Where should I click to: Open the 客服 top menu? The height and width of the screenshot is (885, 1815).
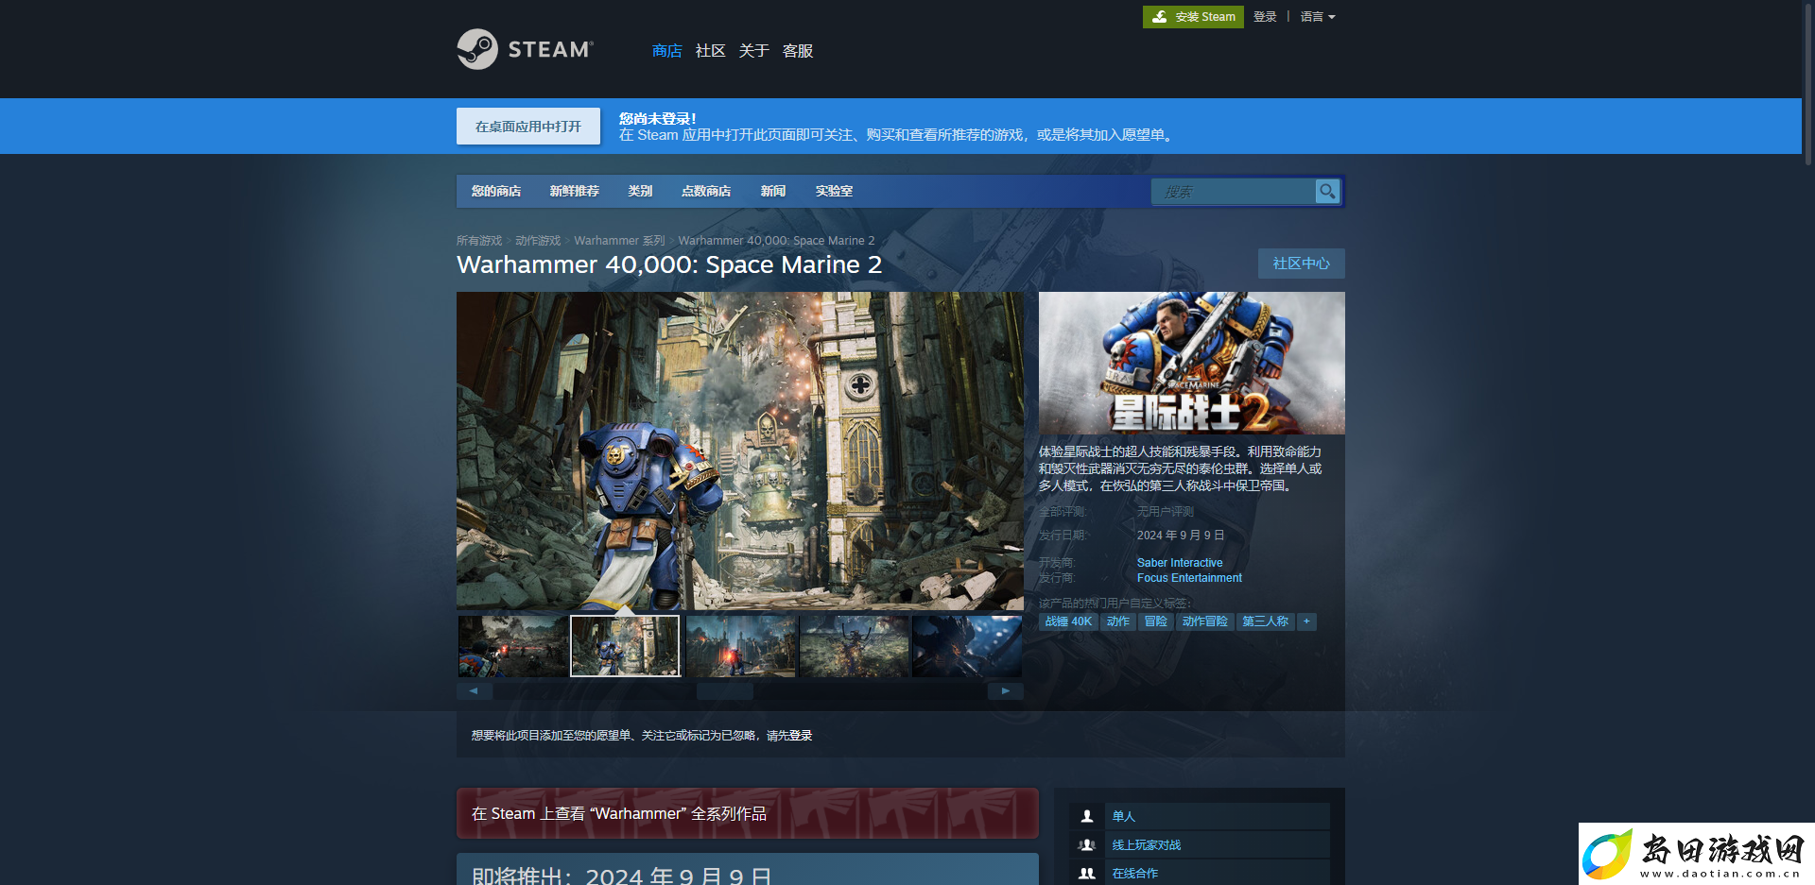coord(798,51)
